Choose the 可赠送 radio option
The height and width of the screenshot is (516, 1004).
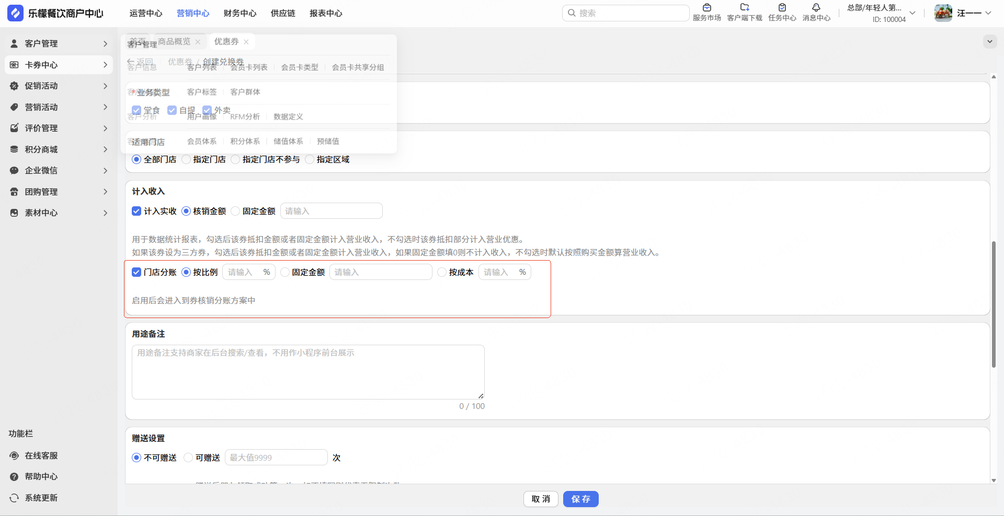(188, 458)
